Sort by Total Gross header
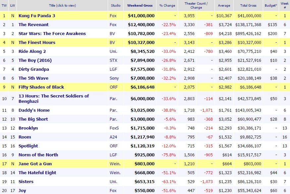 pyautogui.click(x=248, y=5)
